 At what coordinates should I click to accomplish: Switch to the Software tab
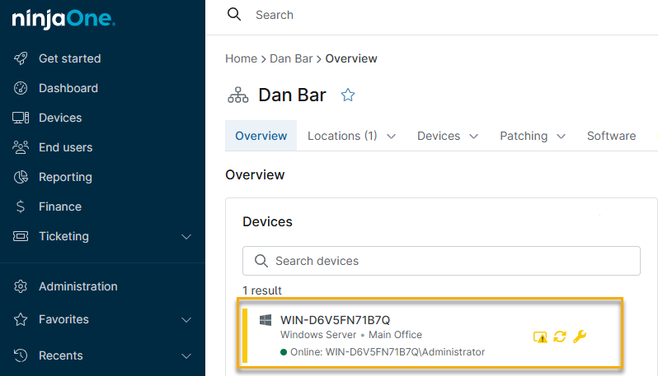(x=611, y=136)
